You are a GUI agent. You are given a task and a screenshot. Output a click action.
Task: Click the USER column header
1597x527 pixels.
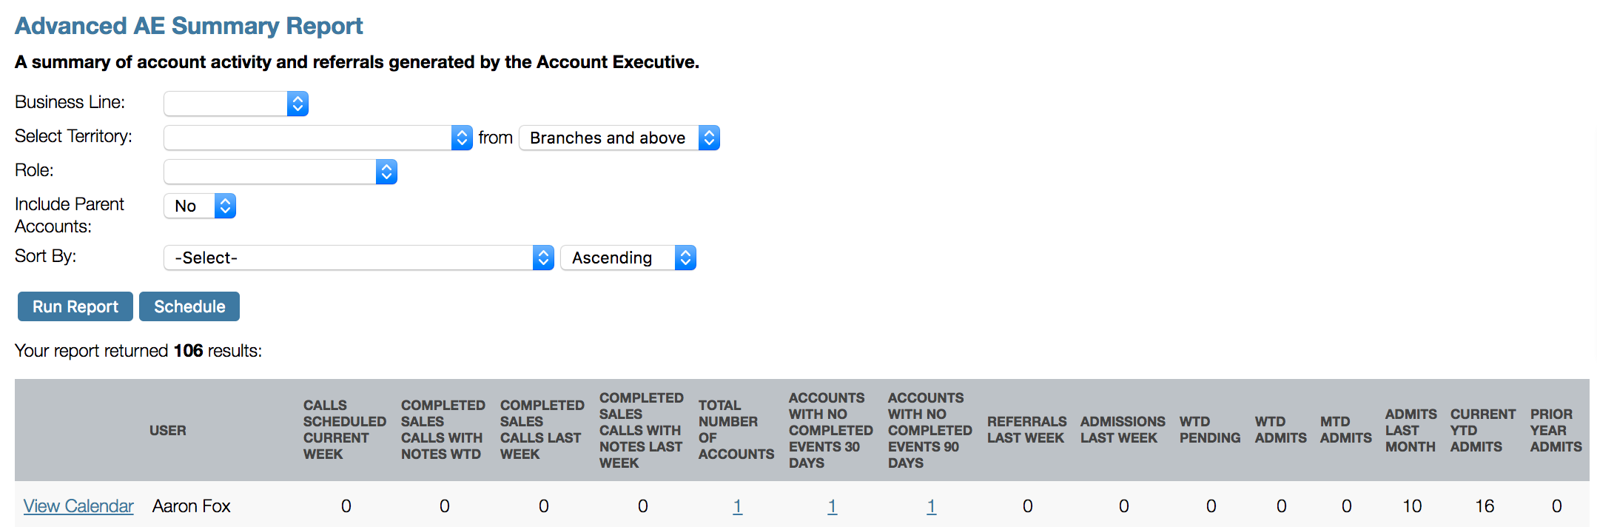pyautogui.click(x=168, y=431)
